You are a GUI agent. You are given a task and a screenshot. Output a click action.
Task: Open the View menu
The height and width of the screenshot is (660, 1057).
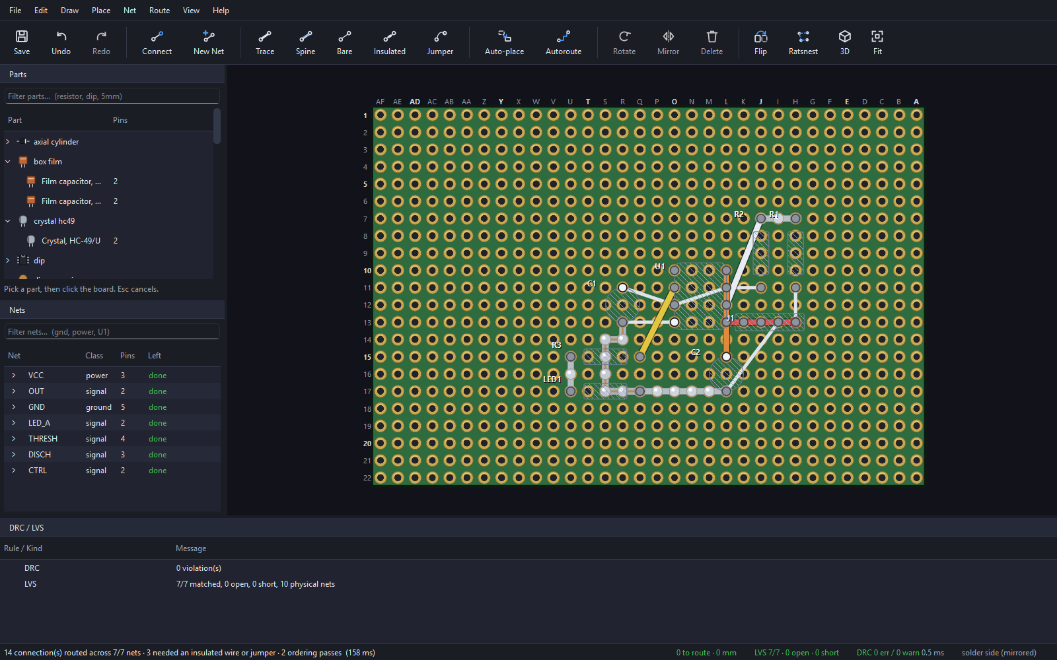point(191,11)
